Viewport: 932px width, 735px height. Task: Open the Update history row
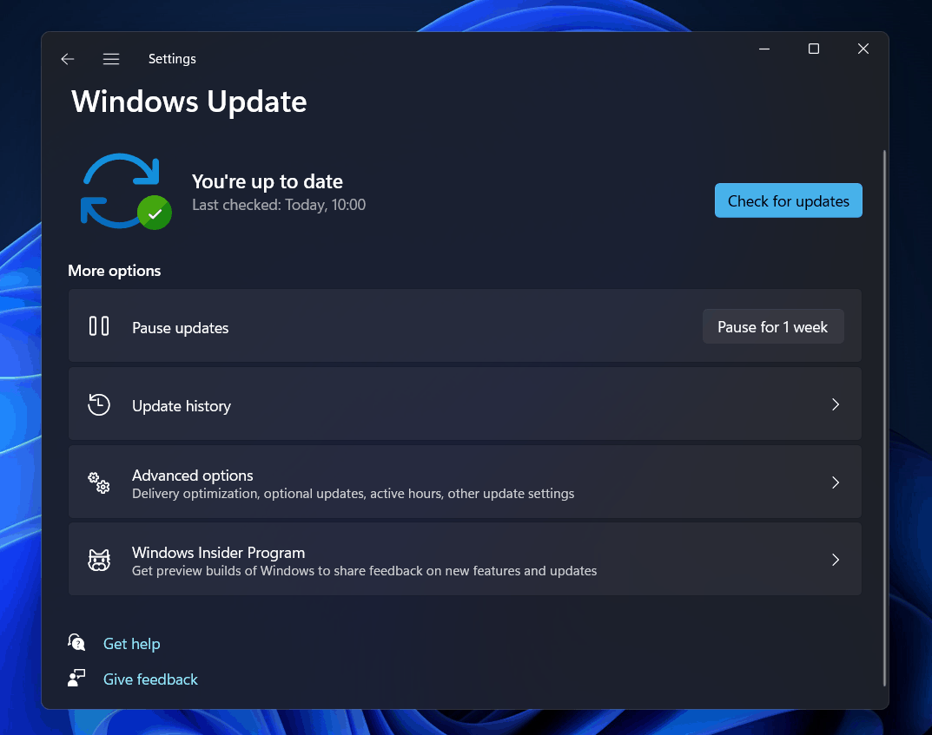(465, 404)
